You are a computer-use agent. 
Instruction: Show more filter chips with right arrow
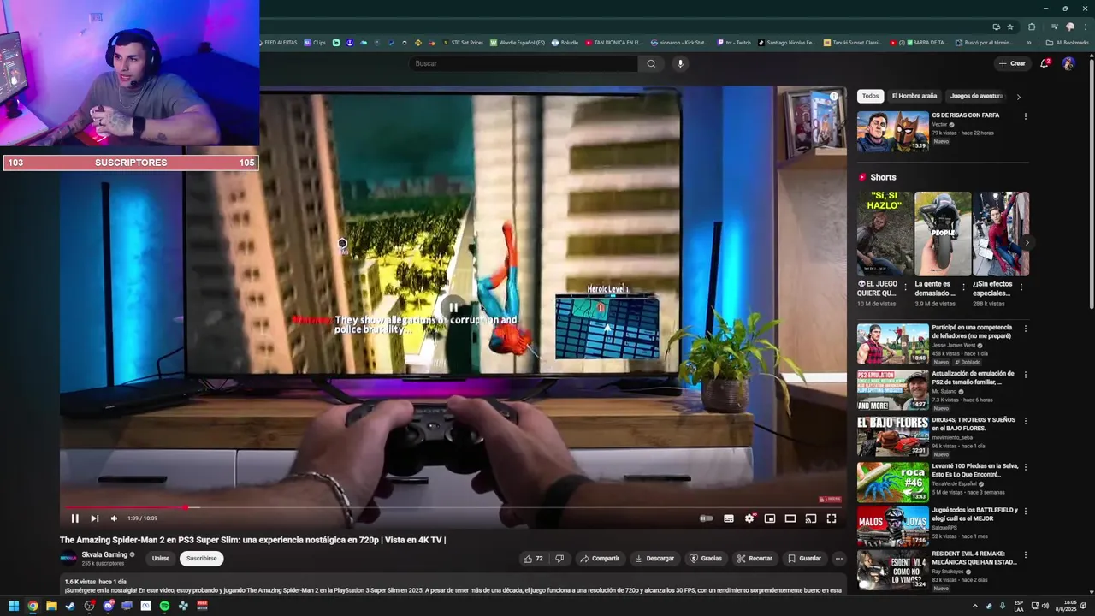click(1018, 97)
